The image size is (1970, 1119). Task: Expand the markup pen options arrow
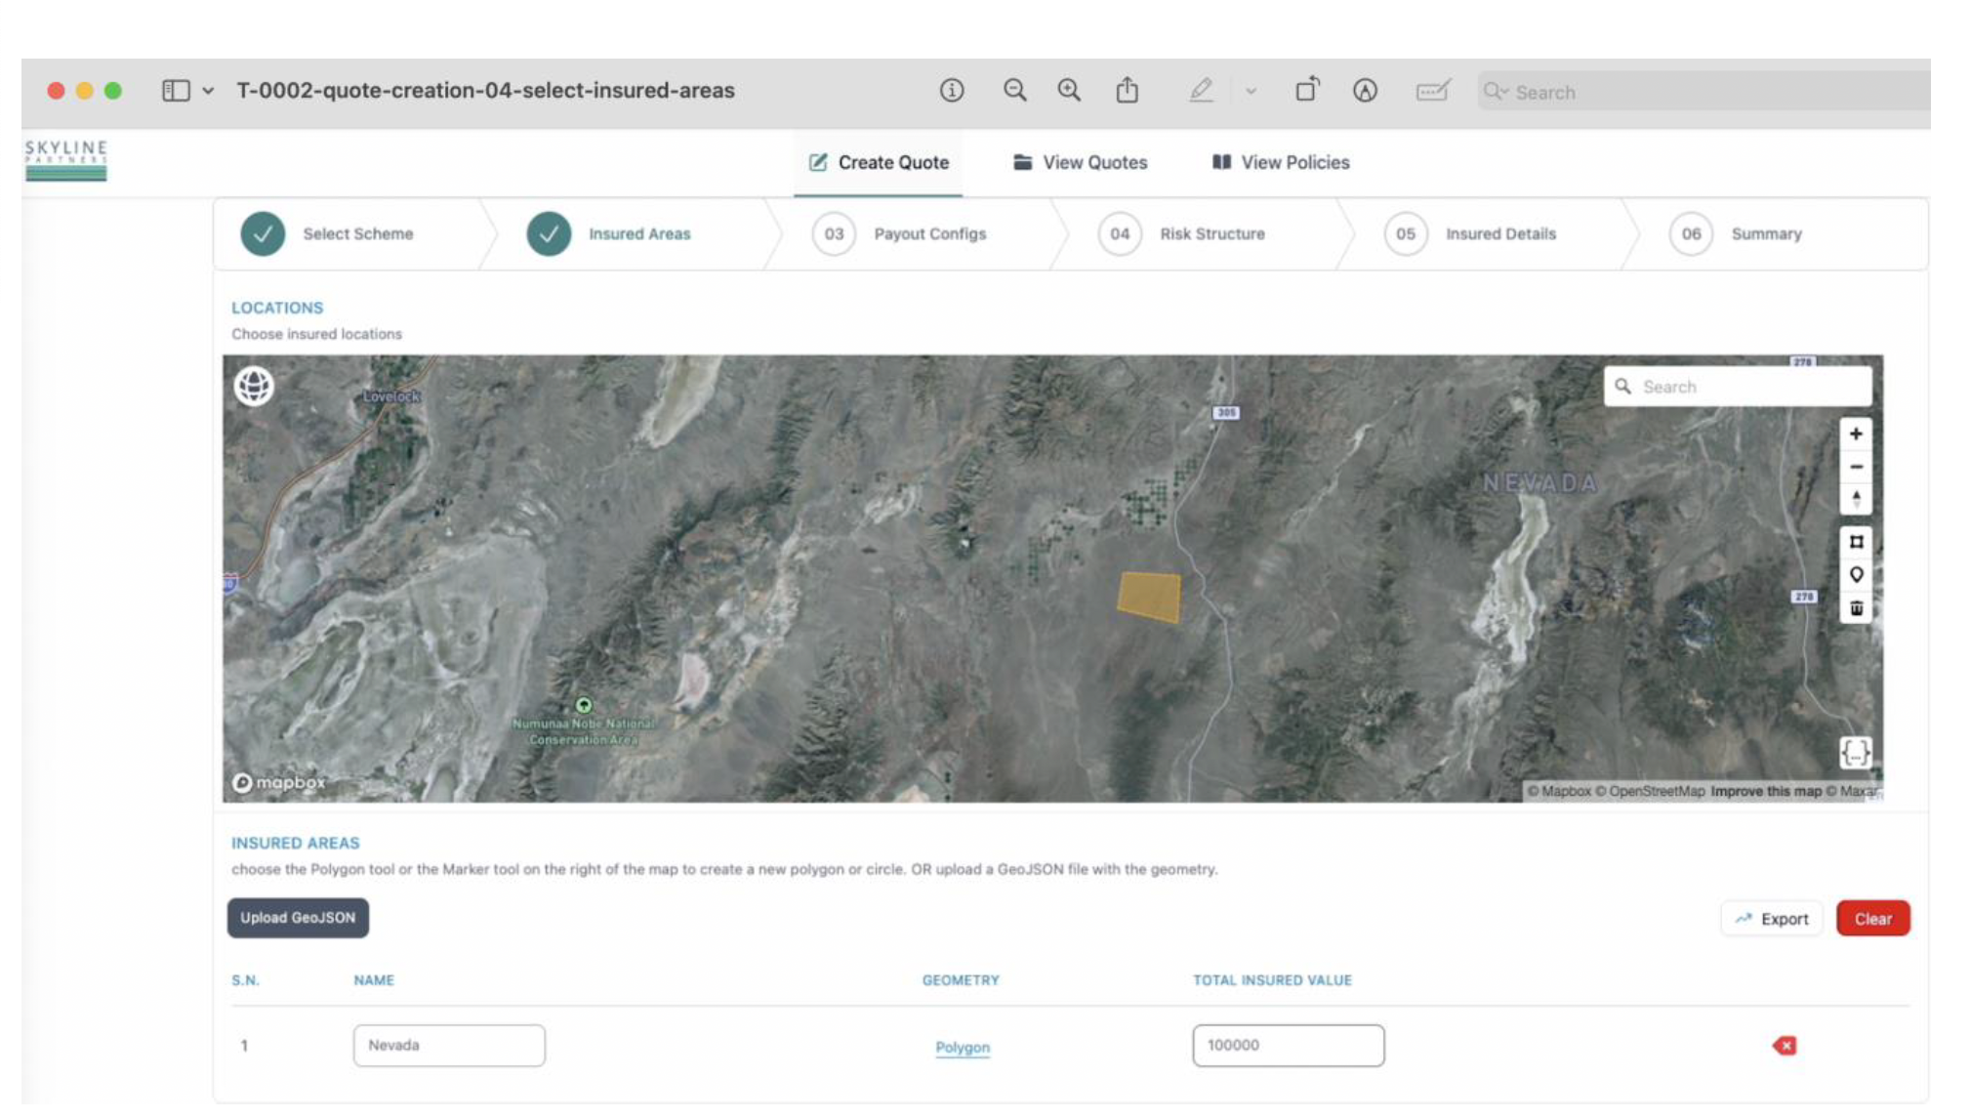[1251, 92]
